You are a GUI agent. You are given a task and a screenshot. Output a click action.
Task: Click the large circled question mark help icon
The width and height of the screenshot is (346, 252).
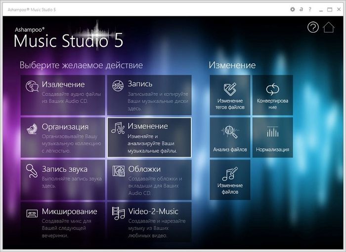coord(313,28)
